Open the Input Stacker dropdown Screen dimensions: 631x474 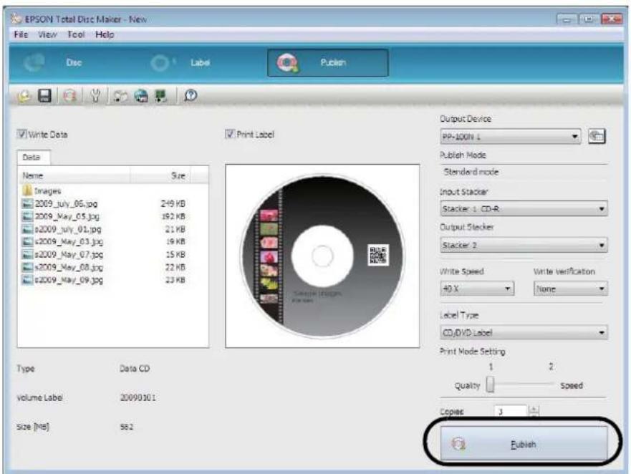point(524,208)
